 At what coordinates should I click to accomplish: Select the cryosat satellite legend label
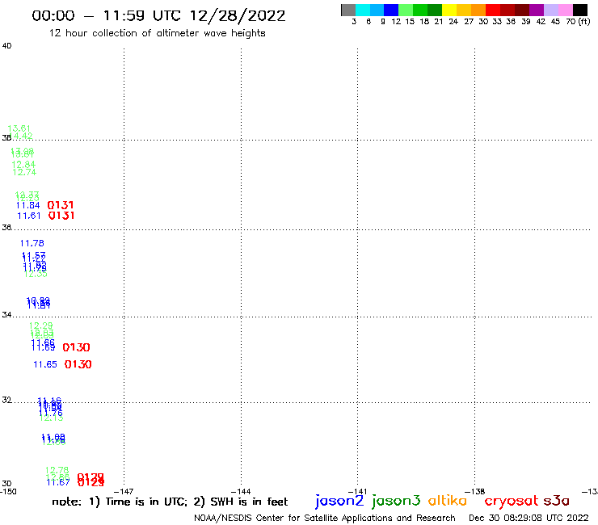pos(512,502)
